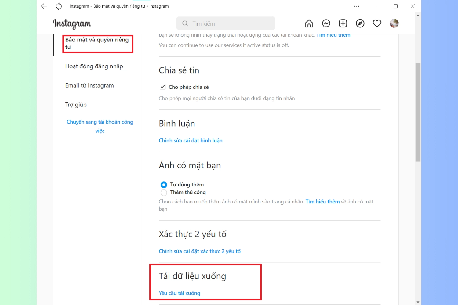Open Trợ giúp in sidebar
The width and height of the screenshot is (458, 305).
76,105
